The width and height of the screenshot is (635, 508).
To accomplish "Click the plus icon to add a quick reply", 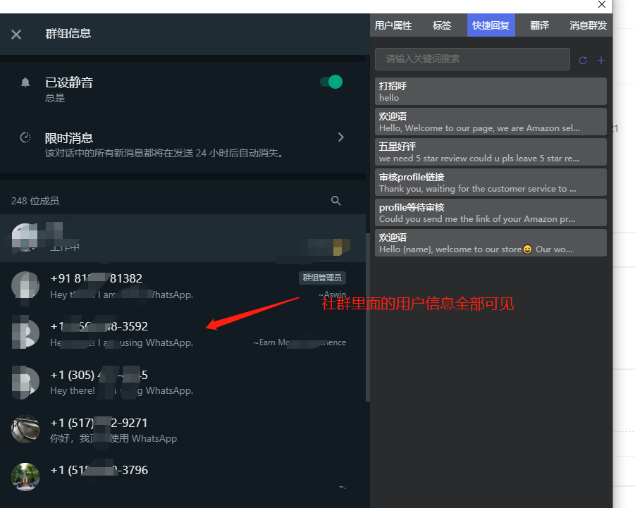I will click(x=600, y=60).
